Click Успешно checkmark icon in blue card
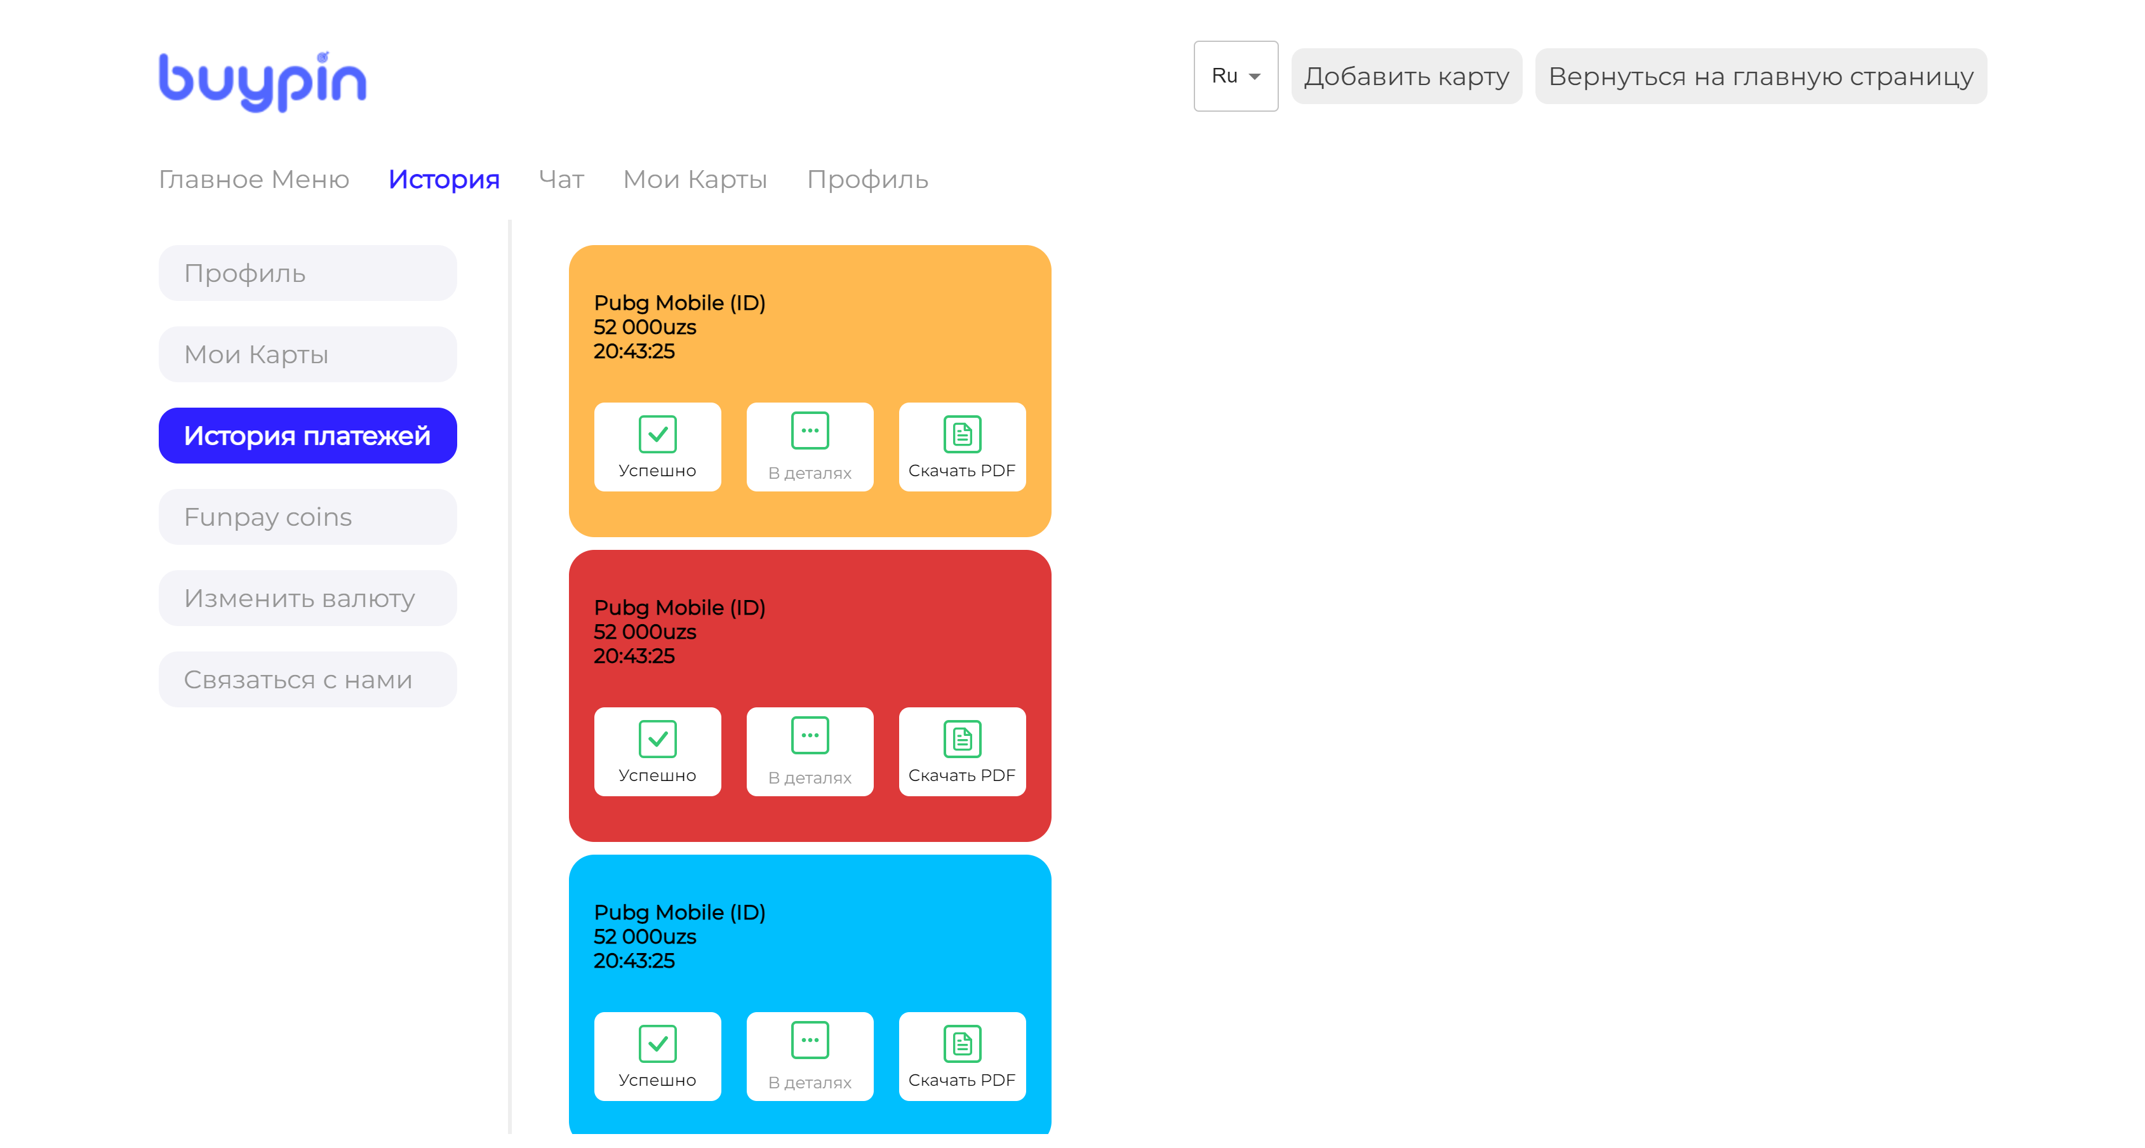The height and width of the screenshot is (1148, 2145). click(x=657, y=1043)
